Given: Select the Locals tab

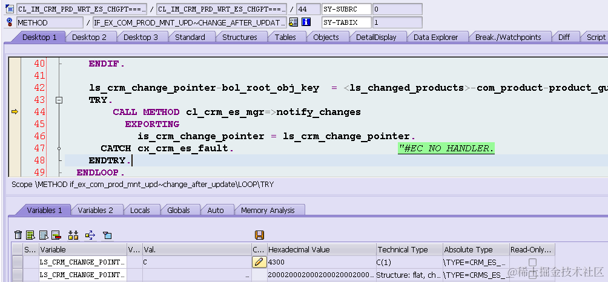Looking at the screenshot, I should (140, 210).
